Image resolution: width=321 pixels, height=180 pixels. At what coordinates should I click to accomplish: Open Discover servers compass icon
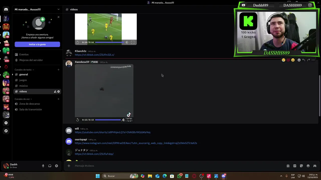click(6, 131)
